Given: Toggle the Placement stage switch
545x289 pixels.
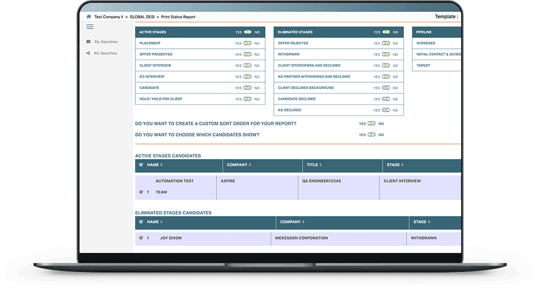Looking at the screenshot, I should tap(248, 43).
